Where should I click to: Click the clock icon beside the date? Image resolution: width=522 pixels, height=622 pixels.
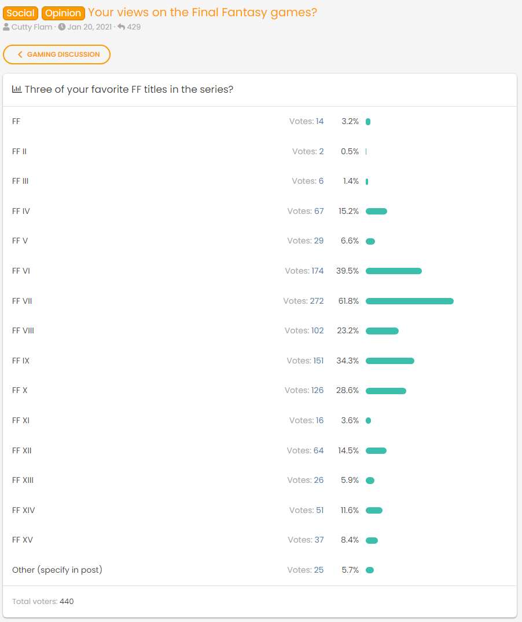pyautogui.click(x=61, y=27)
